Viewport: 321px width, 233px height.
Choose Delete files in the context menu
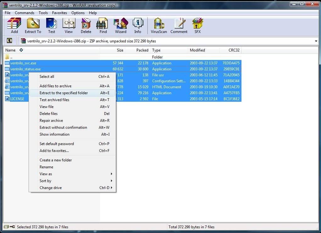[73, 114]
